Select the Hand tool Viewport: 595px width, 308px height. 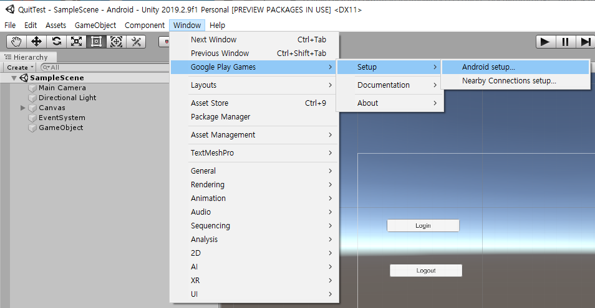point(16,42)
